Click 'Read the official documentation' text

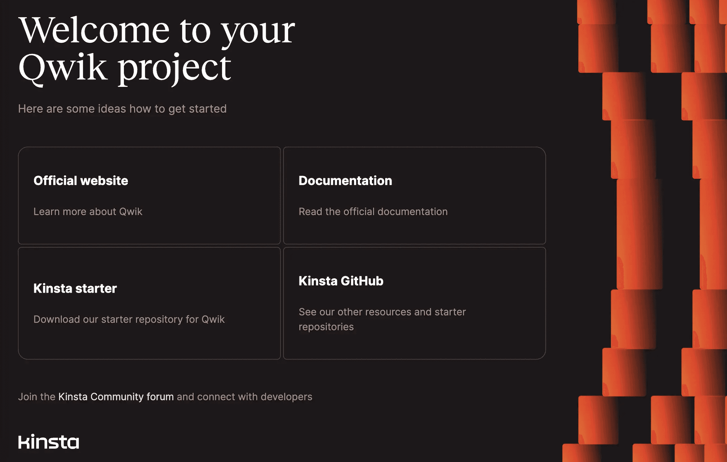coord(373,212)
